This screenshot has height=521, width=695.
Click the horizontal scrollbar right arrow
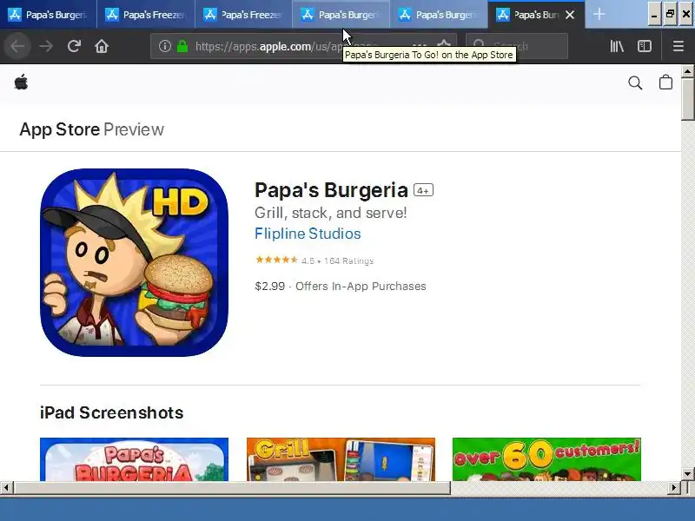(674, 488)
